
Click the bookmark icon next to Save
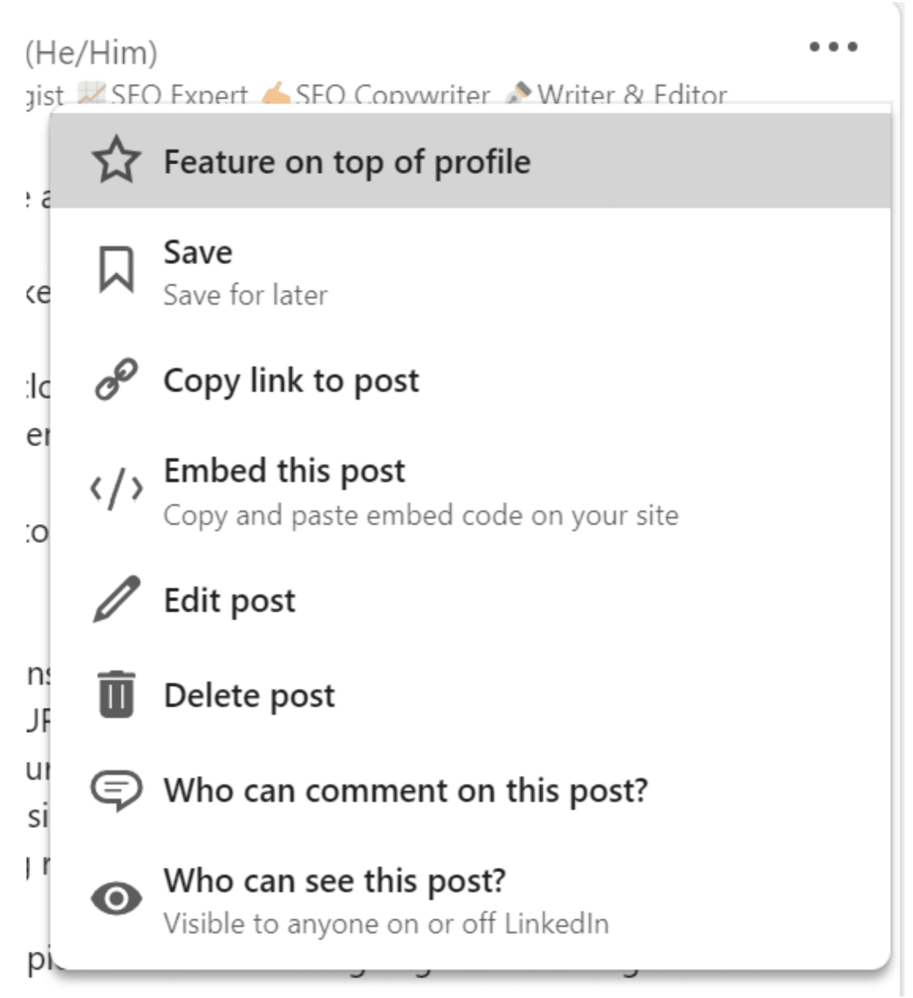[x=115, y=271]
